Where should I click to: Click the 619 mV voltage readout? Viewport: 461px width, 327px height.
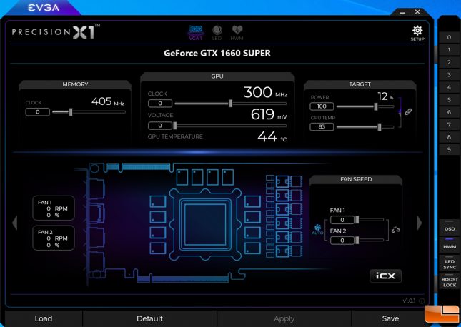[269, 114]
